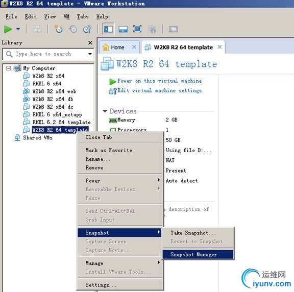
Task: Choose Take Snapshot... in submenu
Action: (198, 233)
